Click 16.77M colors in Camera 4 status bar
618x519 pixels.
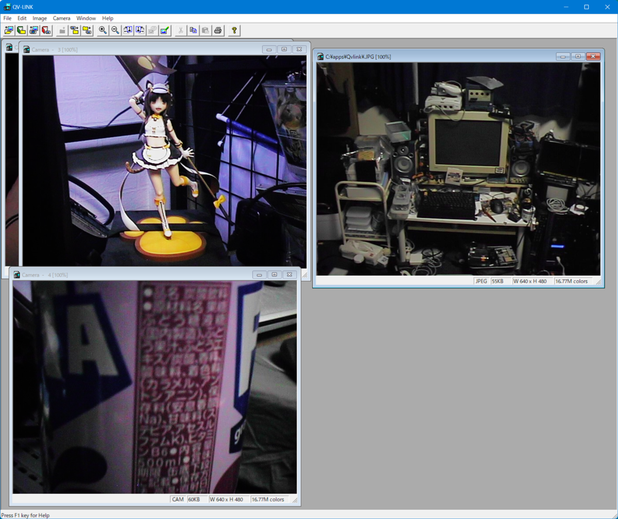270,499
